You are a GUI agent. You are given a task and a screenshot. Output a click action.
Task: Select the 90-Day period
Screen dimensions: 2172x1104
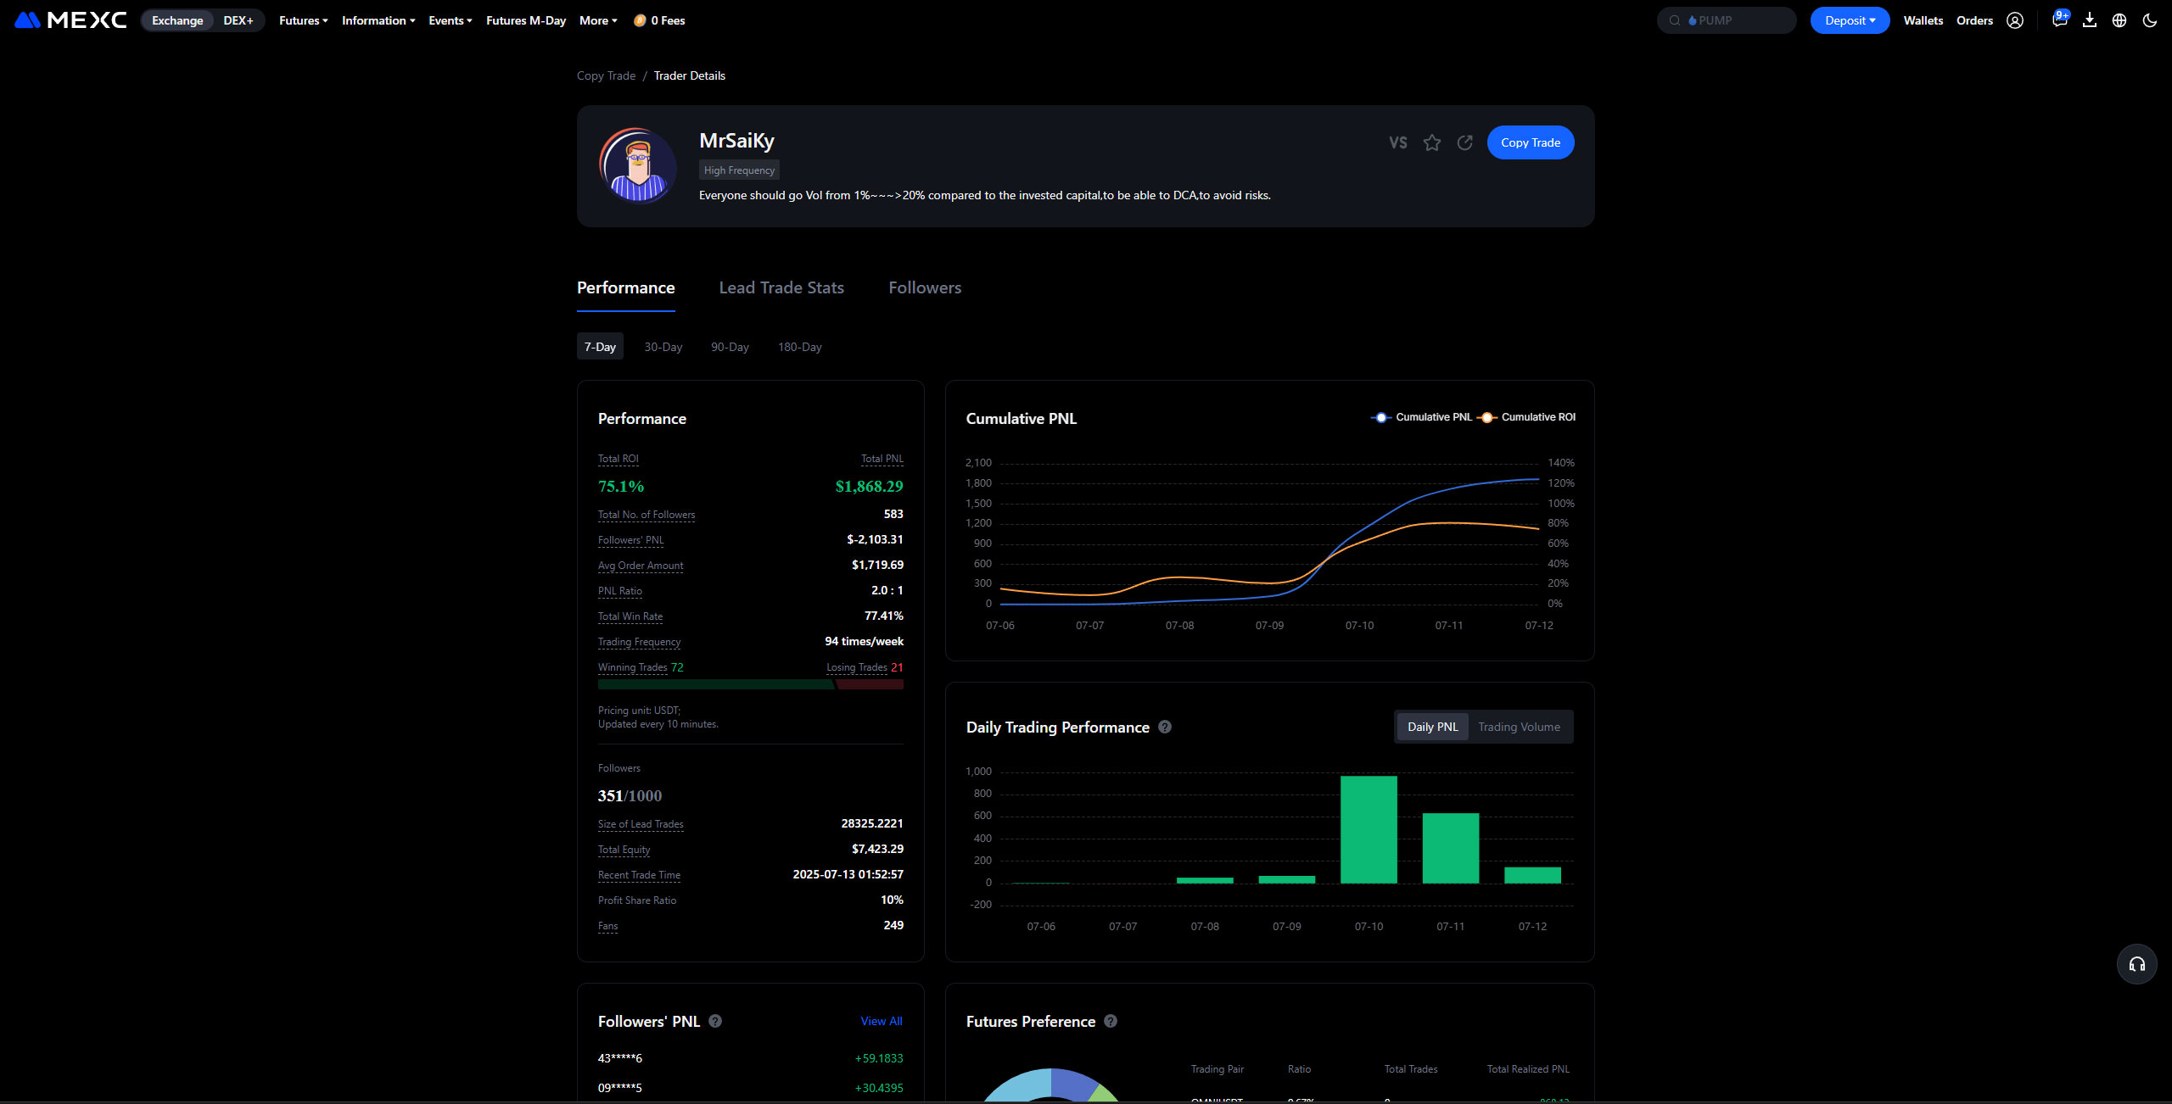[x=730, y=347]
